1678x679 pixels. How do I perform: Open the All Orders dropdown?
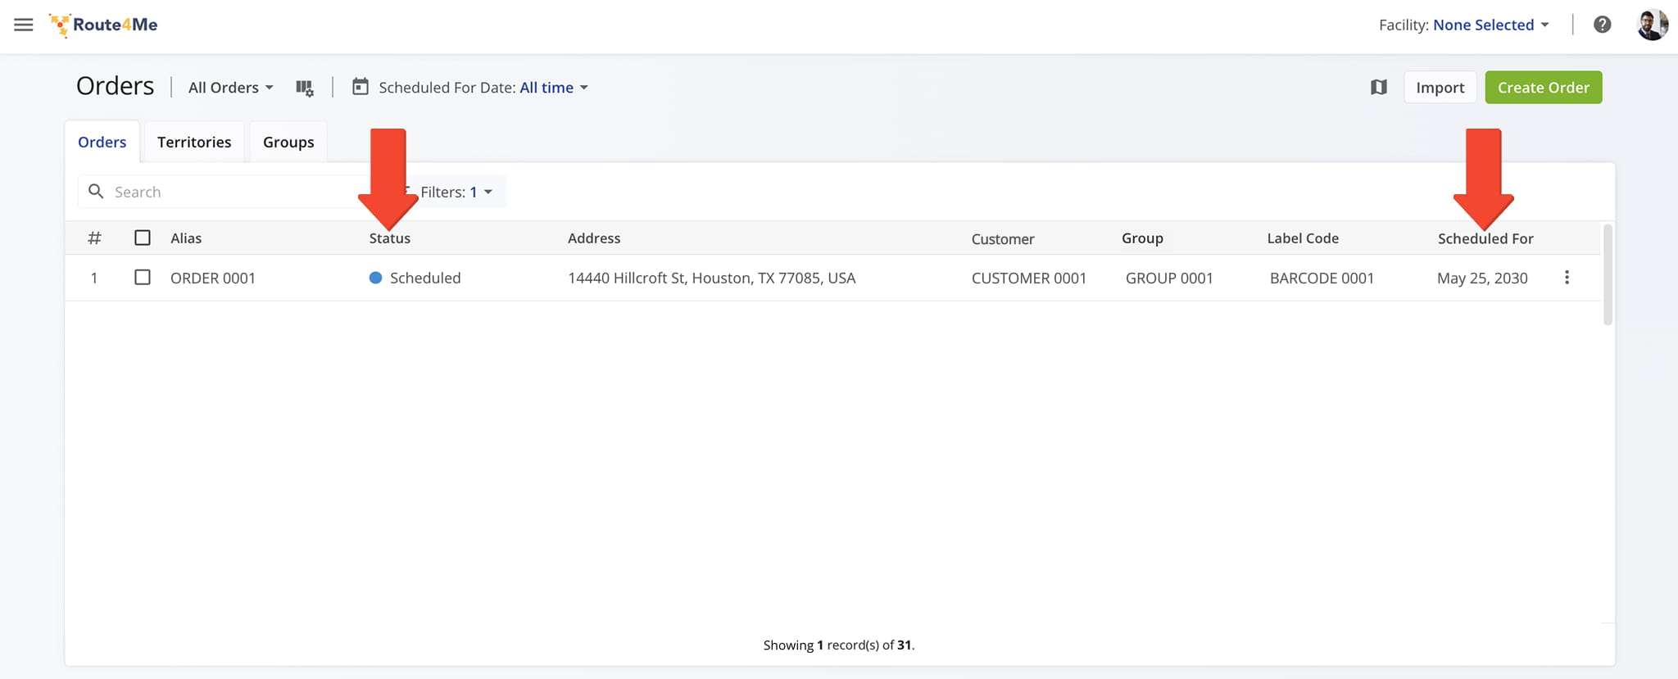tap(230, 88)
